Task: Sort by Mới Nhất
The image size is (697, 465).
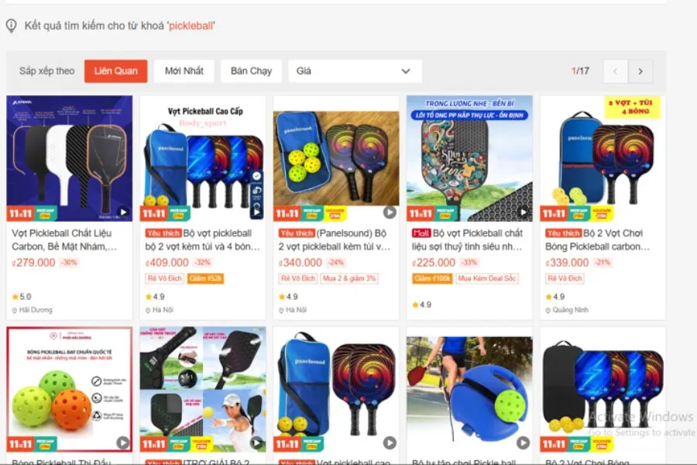Action: pos(184,71)
